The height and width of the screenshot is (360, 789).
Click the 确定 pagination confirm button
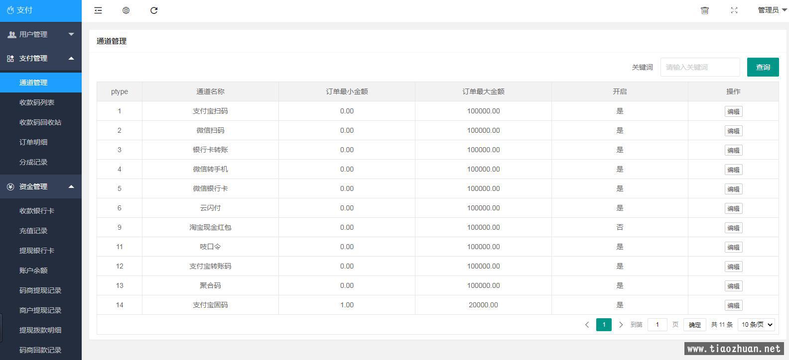[x=694, y=325]
